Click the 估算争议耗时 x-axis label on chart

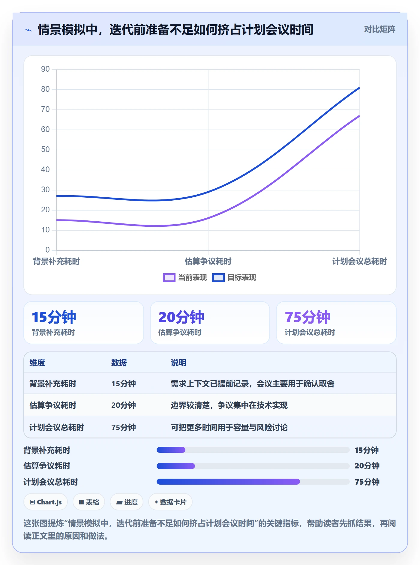(208, 262)
